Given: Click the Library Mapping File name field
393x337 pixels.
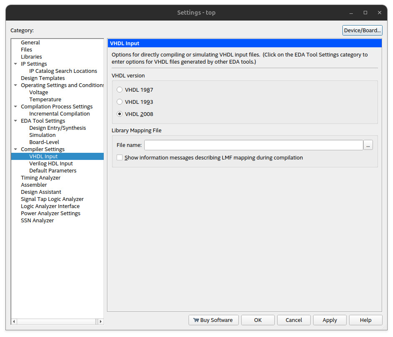Looking at the screenshot, I should pyautogui.click(x=253, y=145).
